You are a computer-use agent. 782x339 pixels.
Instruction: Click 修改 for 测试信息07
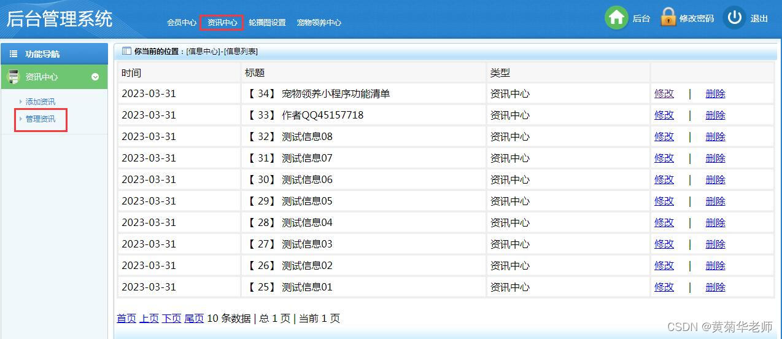pos(664,158)
